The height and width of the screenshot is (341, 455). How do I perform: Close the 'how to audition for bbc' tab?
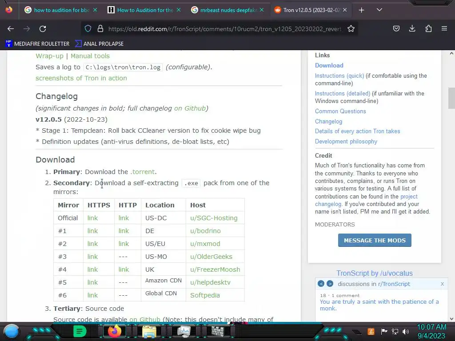coord(95,10)
